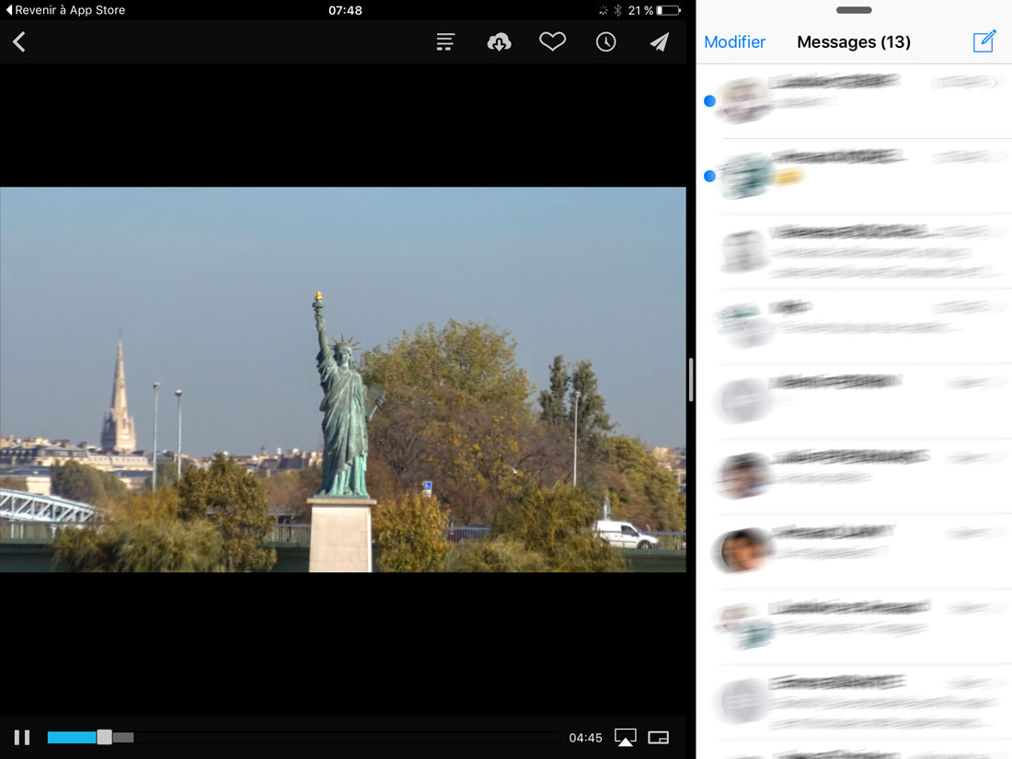This screenshot has width=1012, height=759.
Task: Download video with the cloud icon
Action: (499, 42)
